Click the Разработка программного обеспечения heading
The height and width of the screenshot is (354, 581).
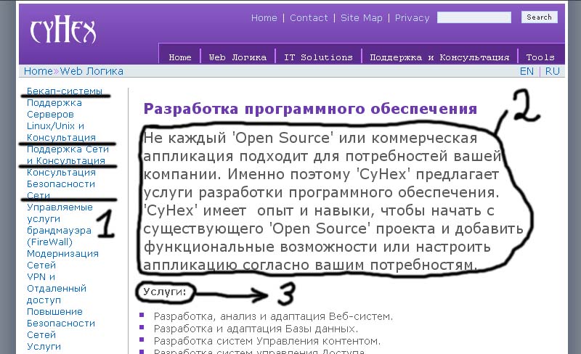(x=310, y=109)
